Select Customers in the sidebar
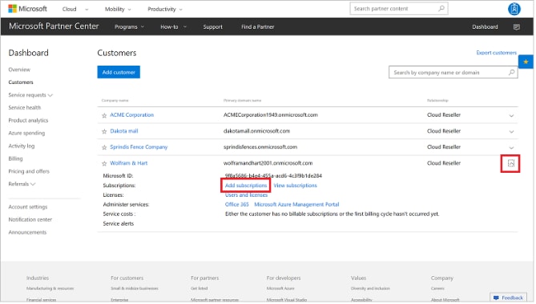Image resolution: width=536 pixels, height=304 pixels. (21, 82)
